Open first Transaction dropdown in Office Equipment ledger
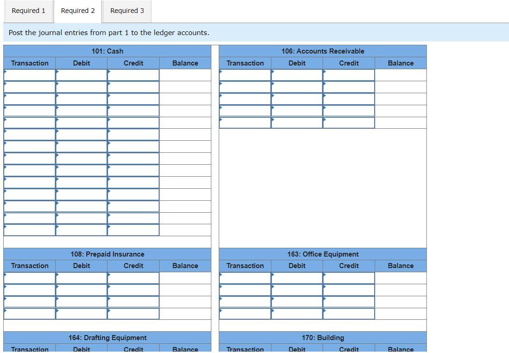 click(x=245, y=278)
